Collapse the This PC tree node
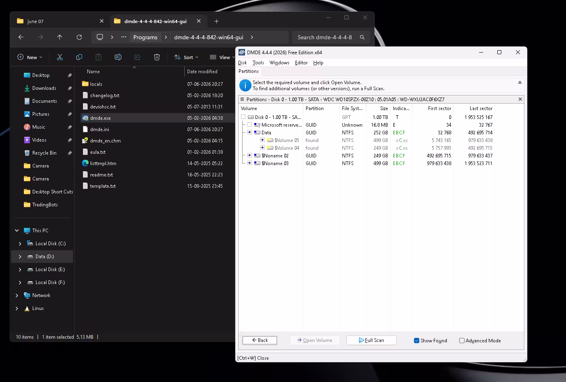Image resolution: width=566 pixels, height=382 pixels. 17,231
